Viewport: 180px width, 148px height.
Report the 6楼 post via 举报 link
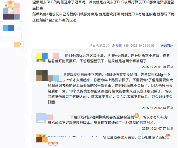click(x=119, y=46)
